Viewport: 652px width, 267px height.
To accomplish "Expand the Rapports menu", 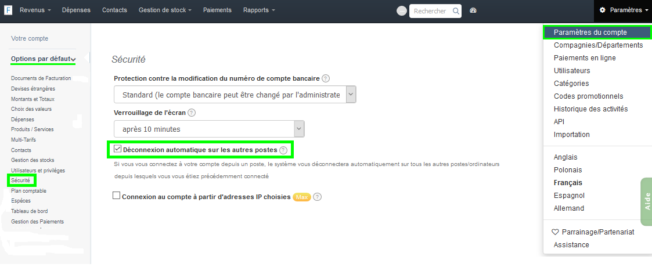I will [x=259, y=10].
